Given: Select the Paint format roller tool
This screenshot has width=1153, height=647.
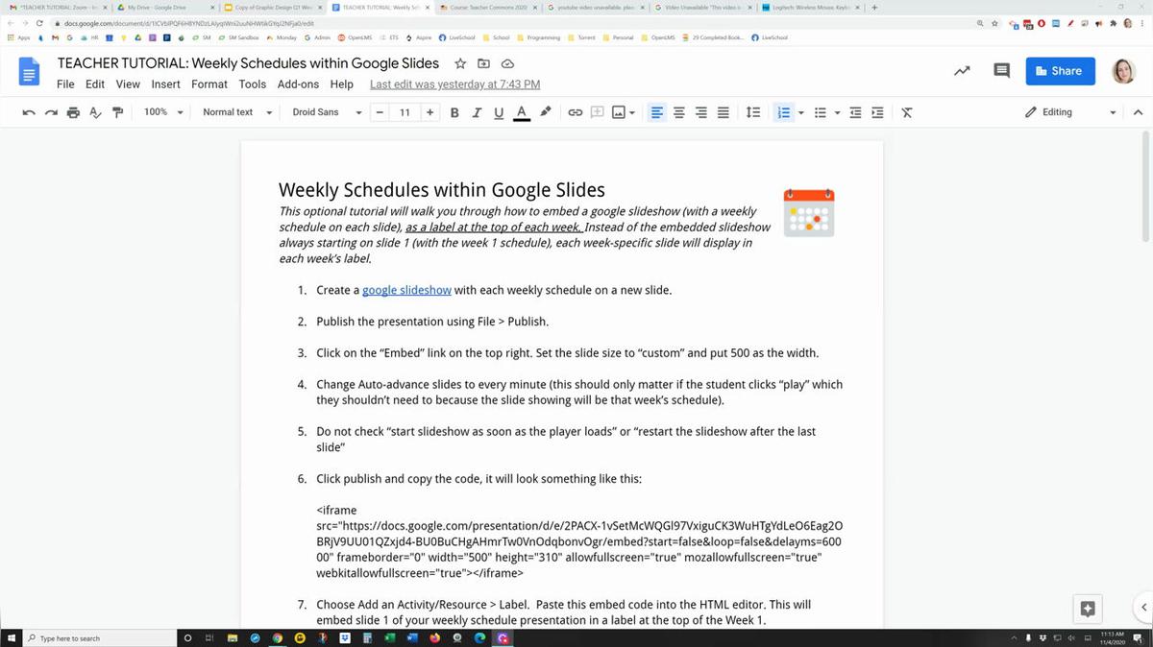Looking at the screenshot, I should tap(118, 112).
